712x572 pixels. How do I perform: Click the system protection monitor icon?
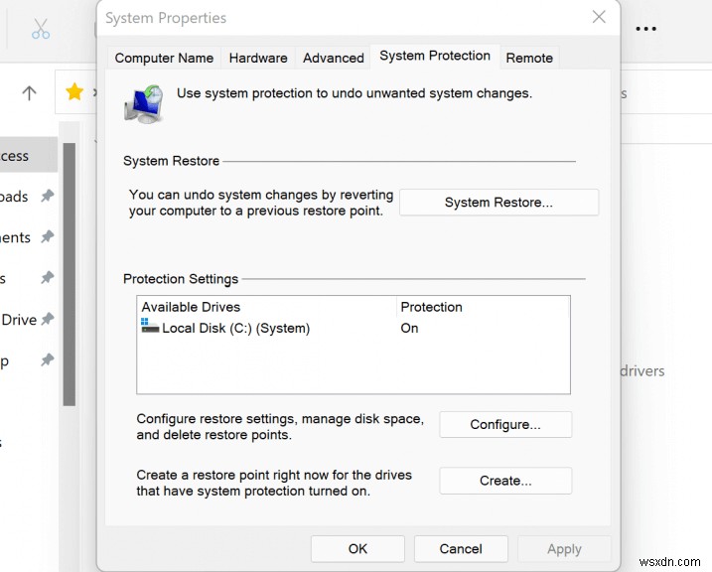pyautogui.click(x=144, y=104)
